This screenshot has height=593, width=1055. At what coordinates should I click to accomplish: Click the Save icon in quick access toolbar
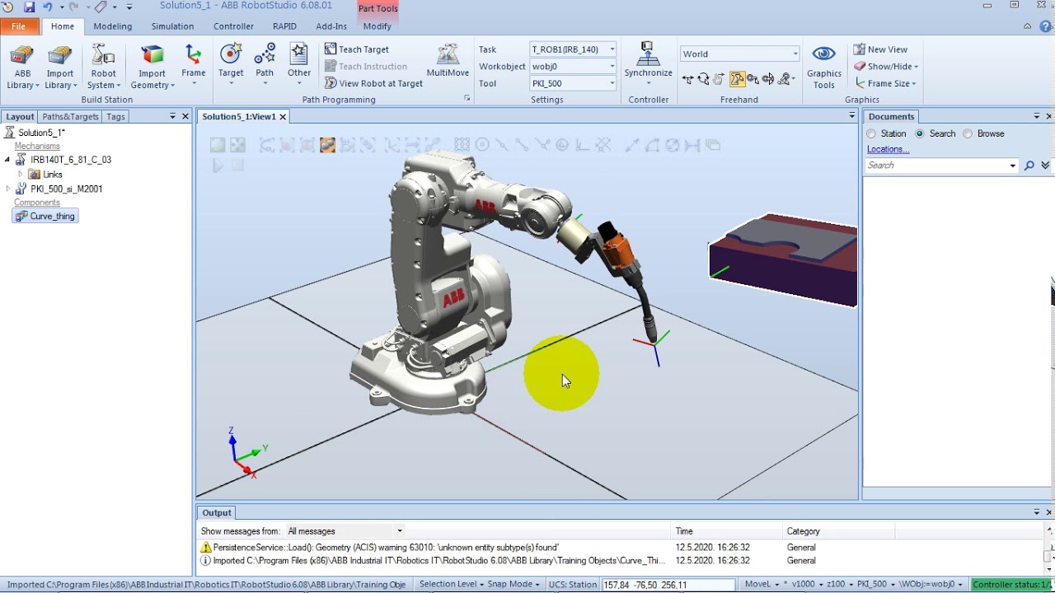point(29,7)
